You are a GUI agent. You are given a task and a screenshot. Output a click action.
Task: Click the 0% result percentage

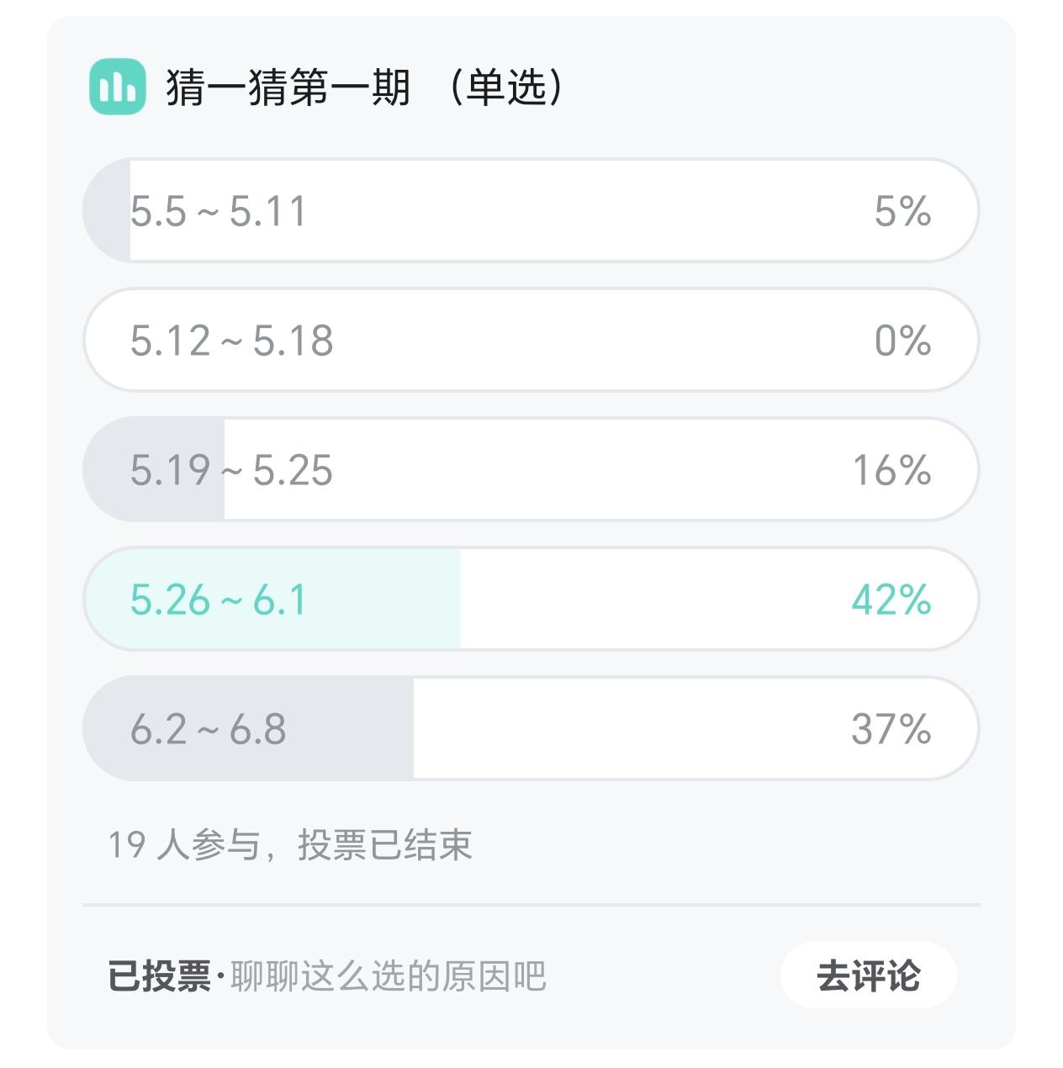point(902,341)
